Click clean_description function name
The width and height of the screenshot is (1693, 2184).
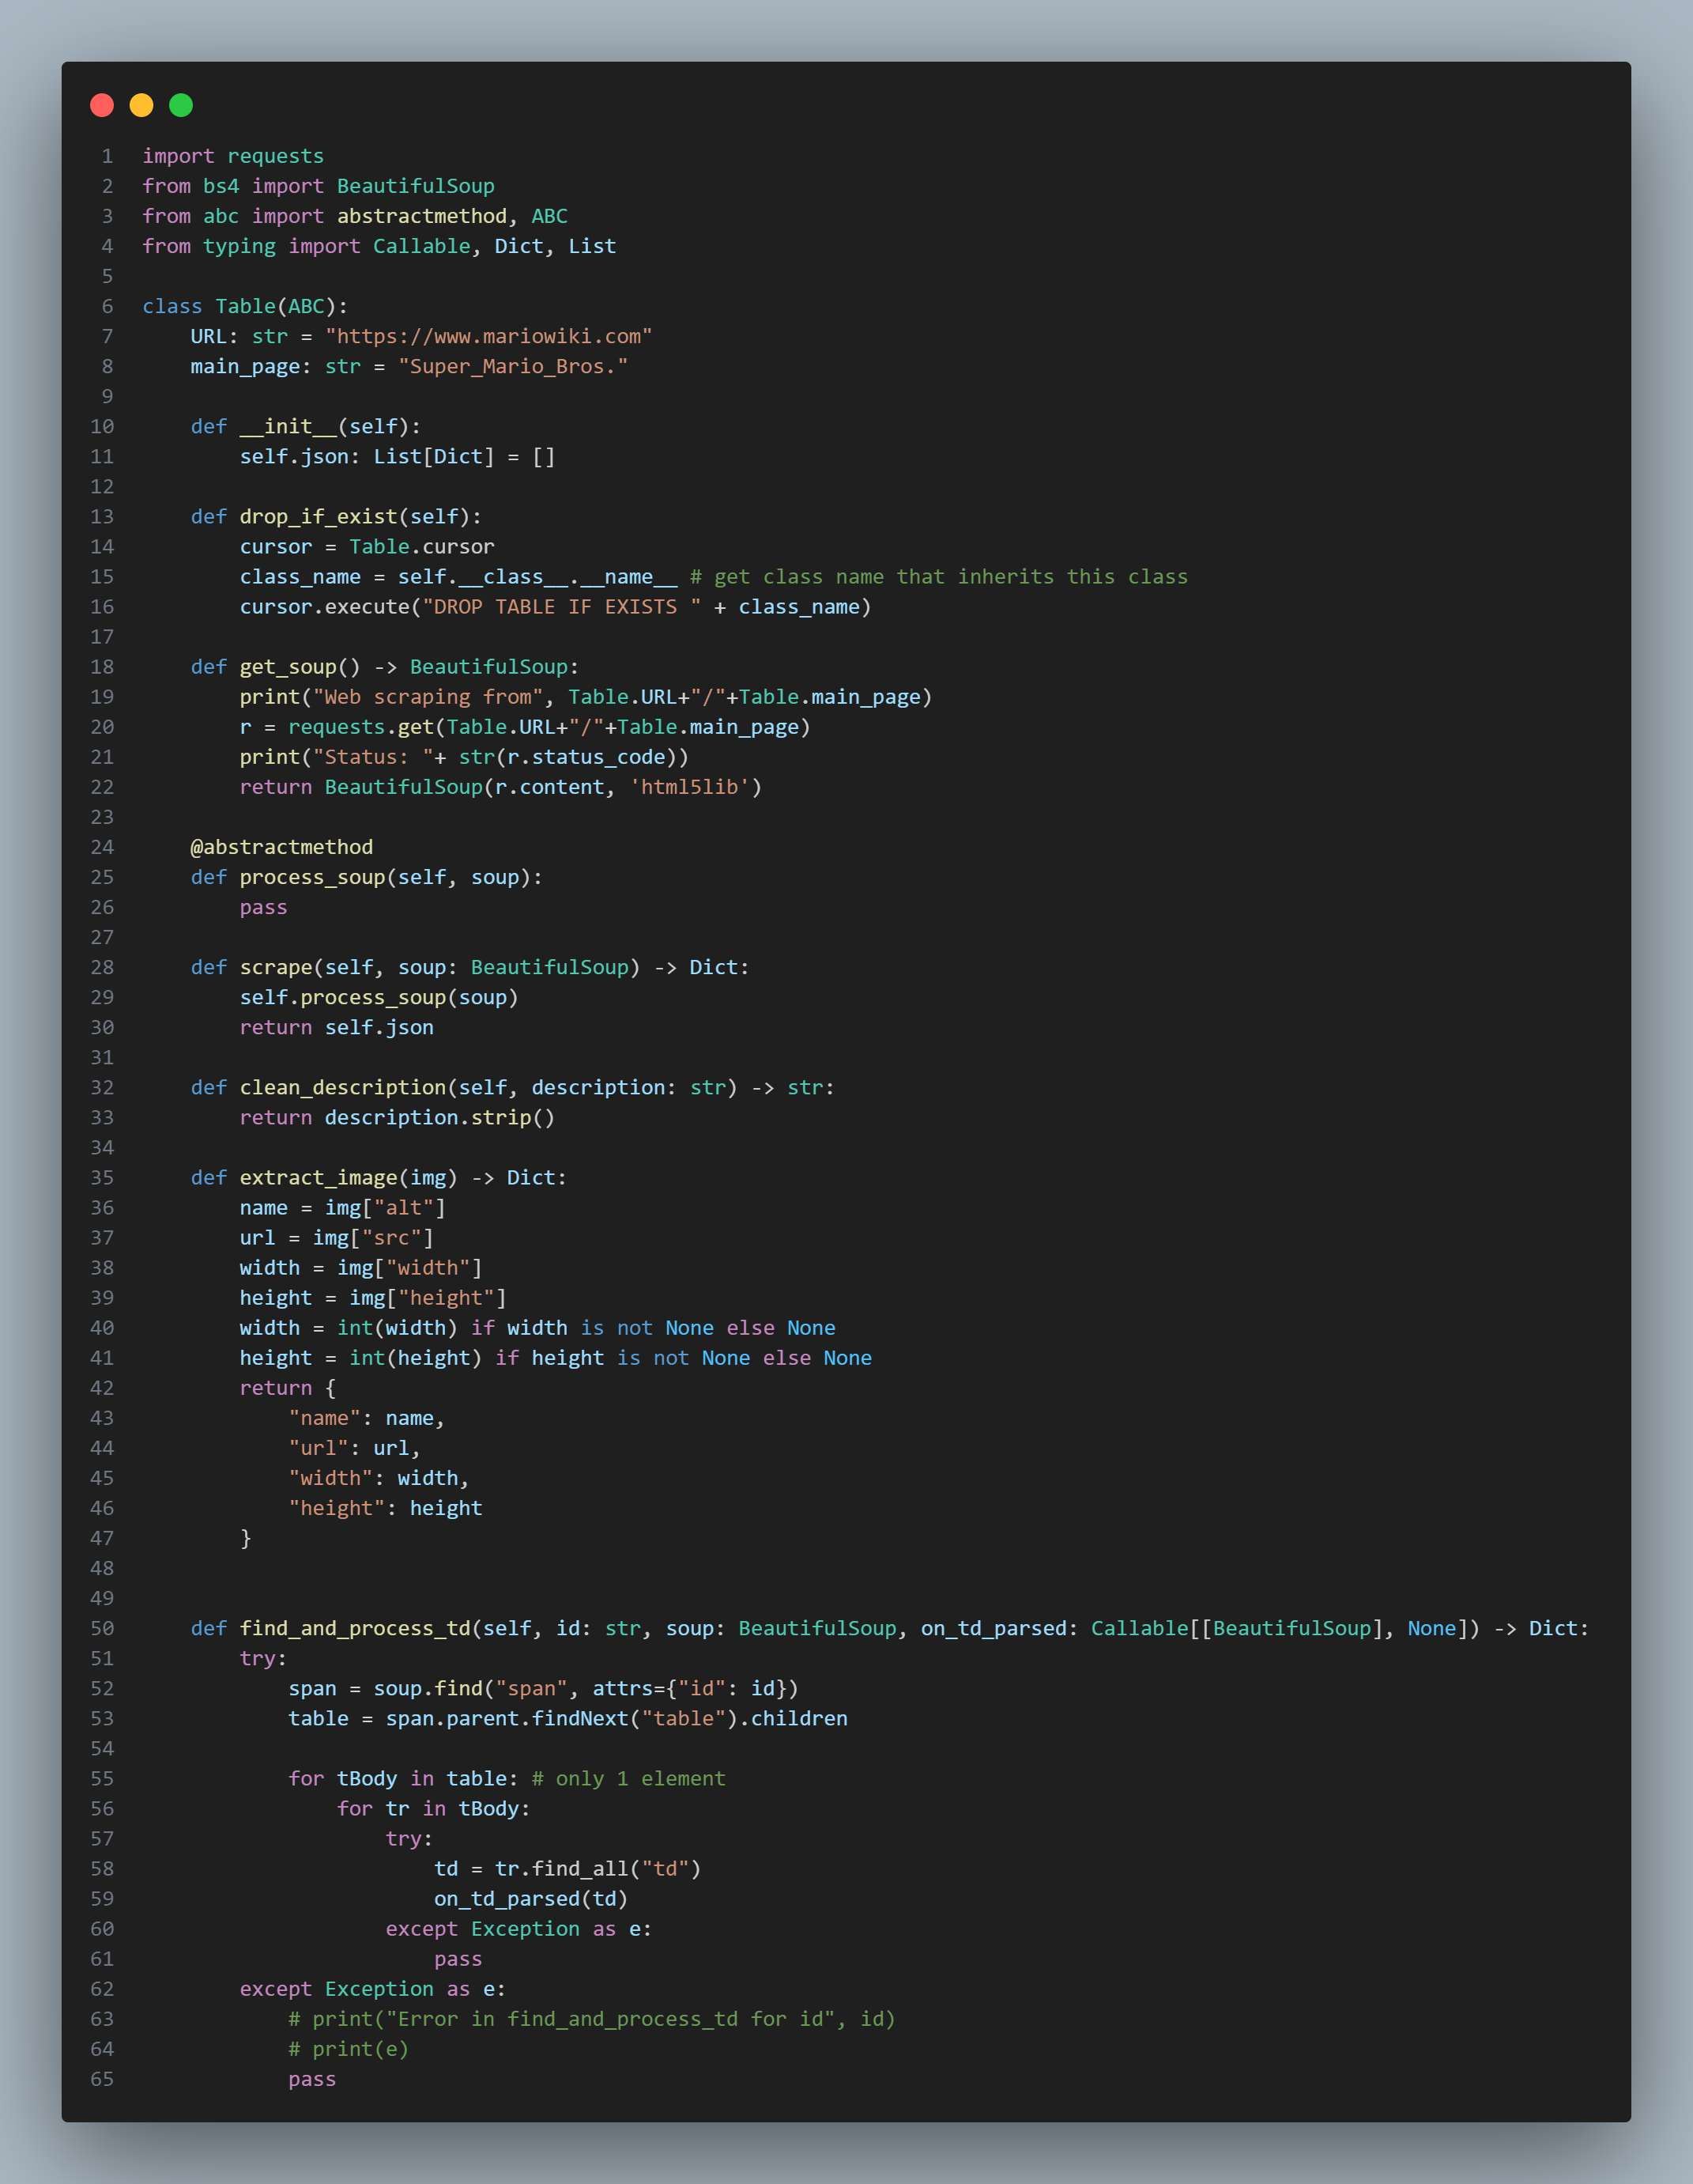tap(341, 1087)
